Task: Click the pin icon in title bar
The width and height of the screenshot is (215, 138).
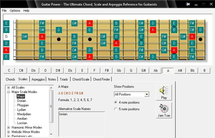Action: click(188, 4)
